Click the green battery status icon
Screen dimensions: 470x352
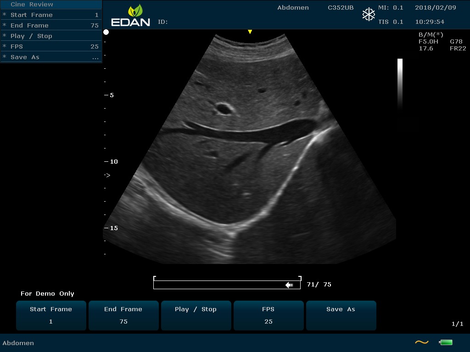[x=446, y=342]
